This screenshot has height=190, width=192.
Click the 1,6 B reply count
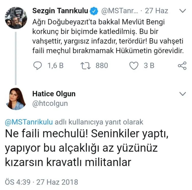click(x=55, y=66)
